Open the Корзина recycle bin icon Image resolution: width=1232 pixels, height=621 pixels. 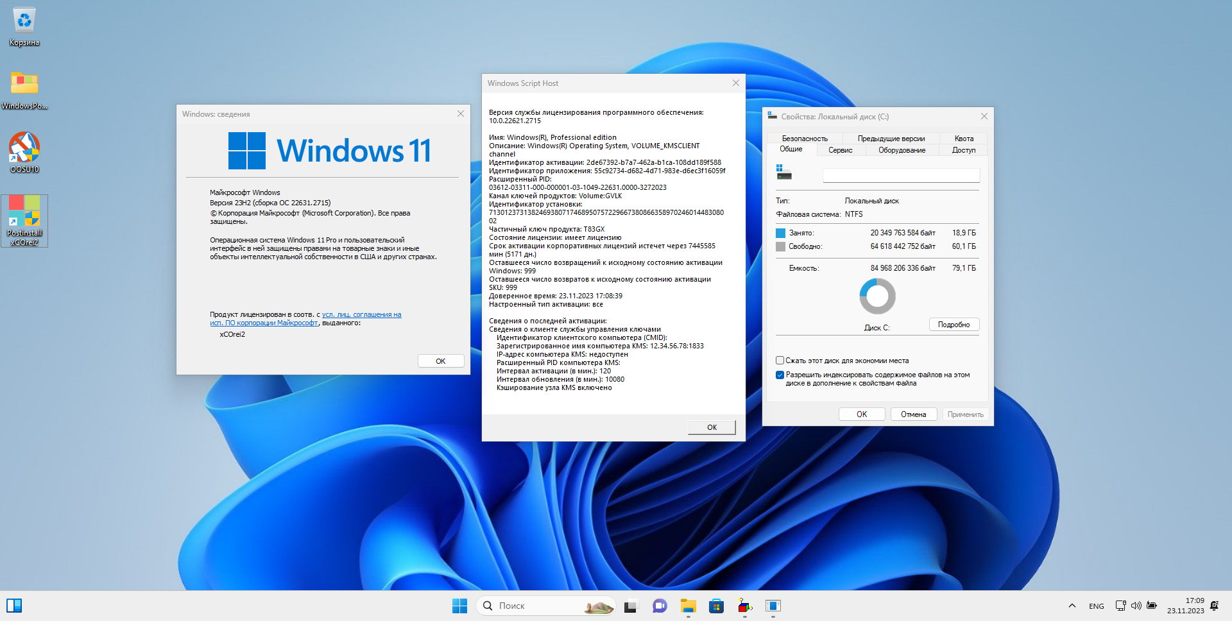point(24,21)
